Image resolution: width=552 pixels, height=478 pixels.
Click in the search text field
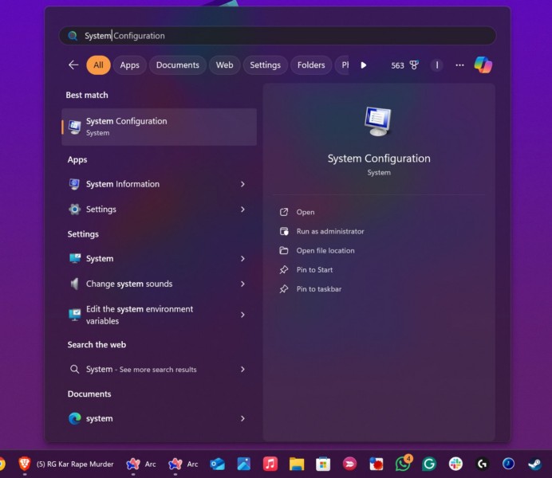(x=278, y=36)
